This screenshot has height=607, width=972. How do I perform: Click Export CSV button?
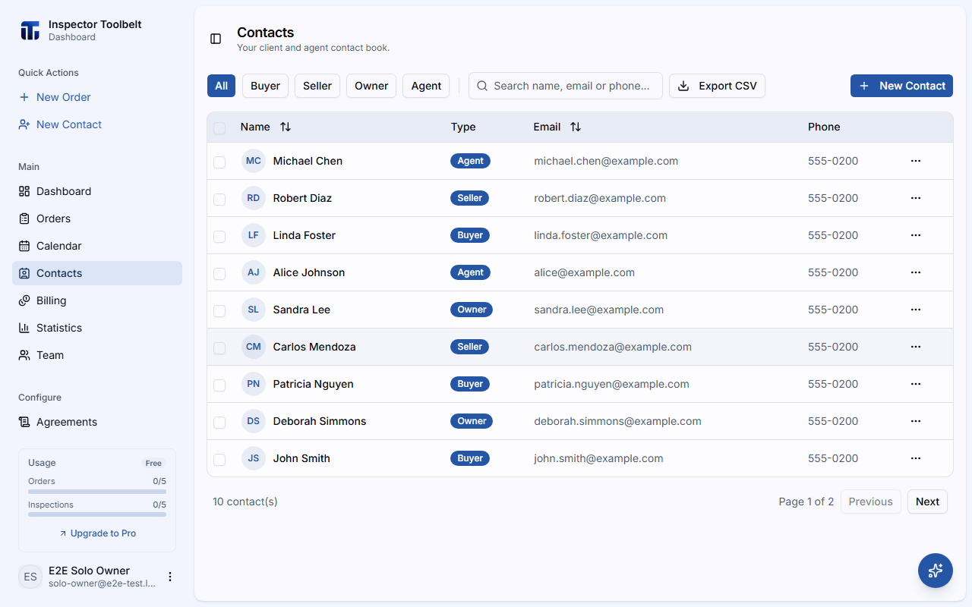(x=717, y=86)
